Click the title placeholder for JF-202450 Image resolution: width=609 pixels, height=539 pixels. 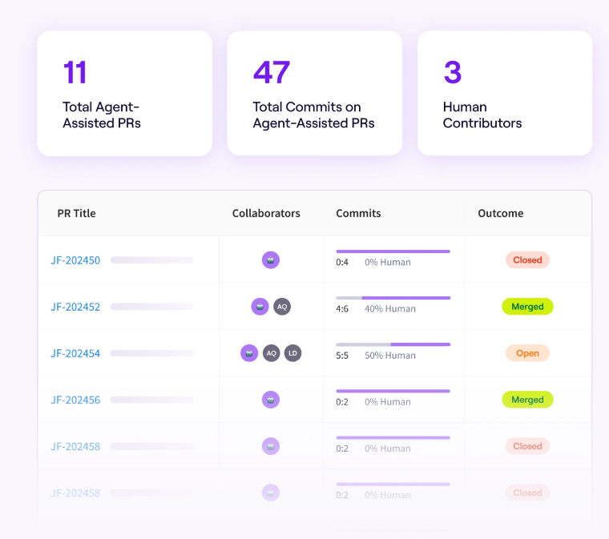tap(152, 260)
